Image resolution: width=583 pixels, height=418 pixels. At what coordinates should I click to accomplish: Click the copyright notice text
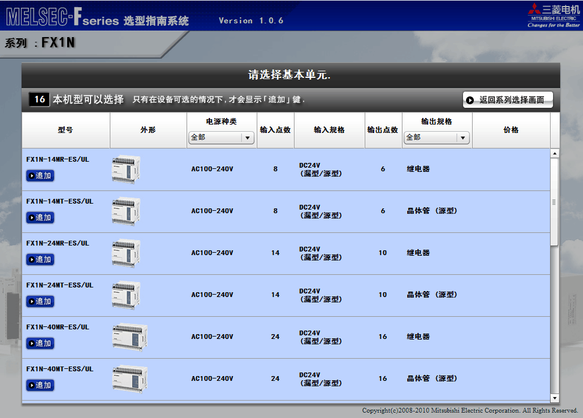point(470,411)
